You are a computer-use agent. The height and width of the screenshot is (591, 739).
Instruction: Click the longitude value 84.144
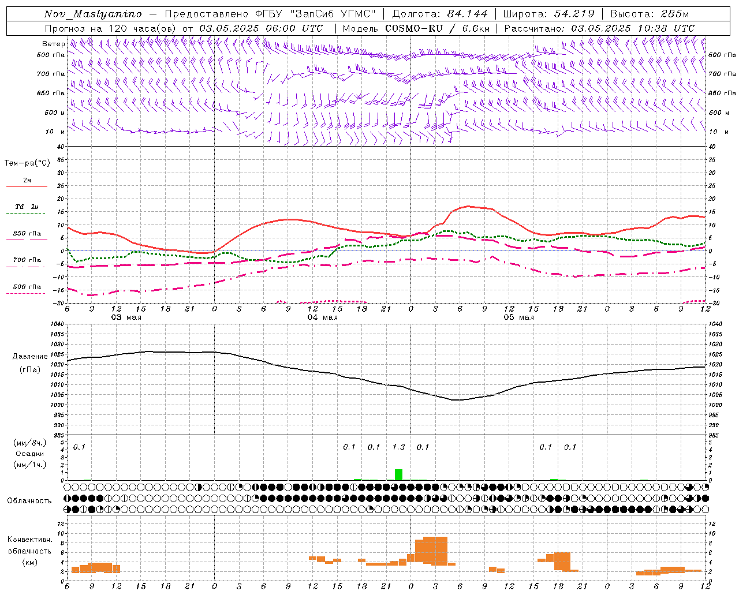click(x=467, y=14)
